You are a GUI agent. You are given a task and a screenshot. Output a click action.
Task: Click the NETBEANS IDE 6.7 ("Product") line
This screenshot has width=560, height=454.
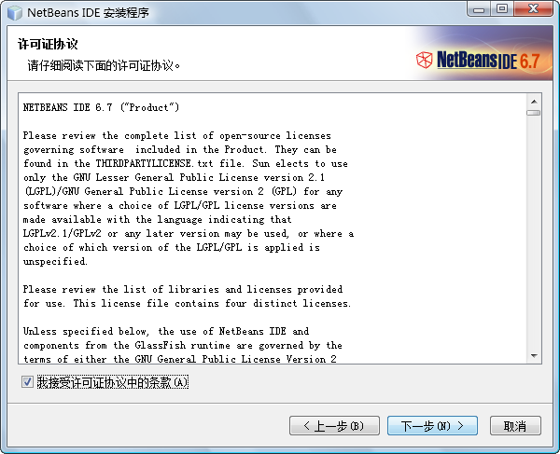click(101, 107)
